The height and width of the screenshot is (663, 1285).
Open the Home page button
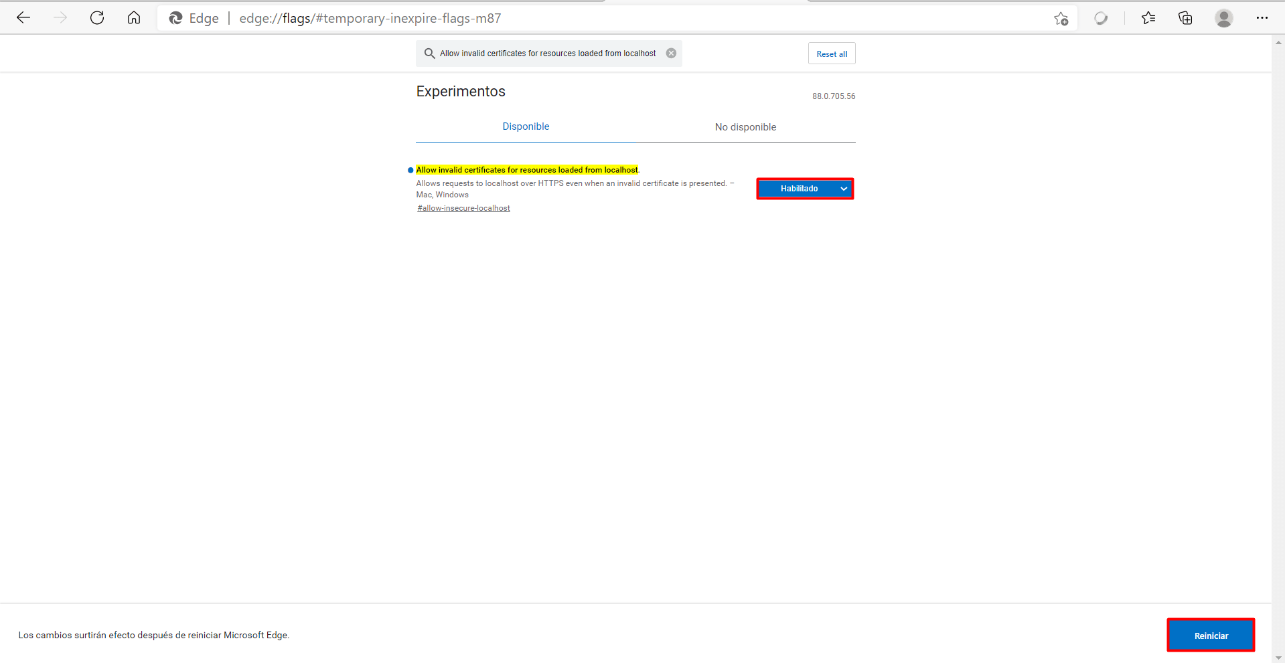134,18
